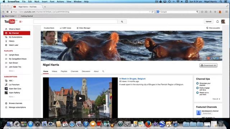Click the YouTube logo
This screenshot has width=230, height=129.
[10, 21]
